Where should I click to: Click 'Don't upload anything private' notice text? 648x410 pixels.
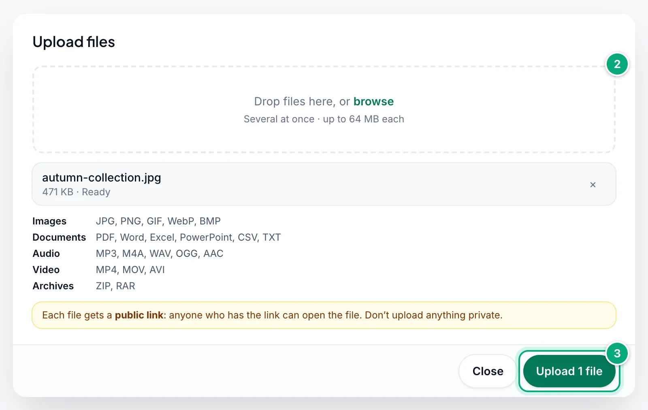click(433, 315)
